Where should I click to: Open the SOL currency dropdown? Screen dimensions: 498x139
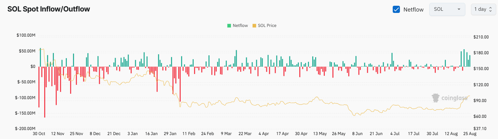coord(447,9)
